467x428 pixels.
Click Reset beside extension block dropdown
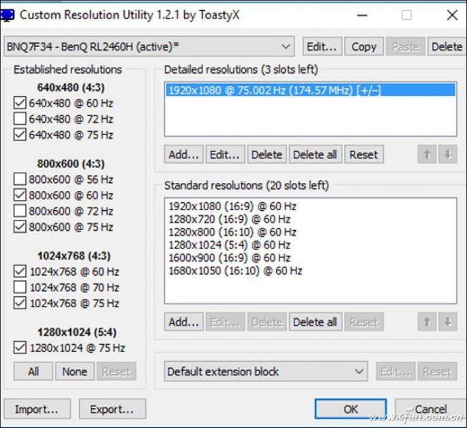click(437, 371)
